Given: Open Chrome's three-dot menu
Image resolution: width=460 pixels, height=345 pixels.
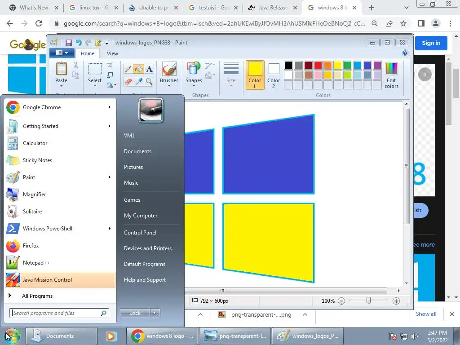Looking at the screenshot, I should pyautogui.click(x=450, y=23).
